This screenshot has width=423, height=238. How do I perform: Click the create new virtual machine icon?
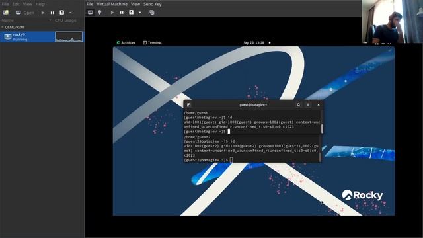[6, 13]
